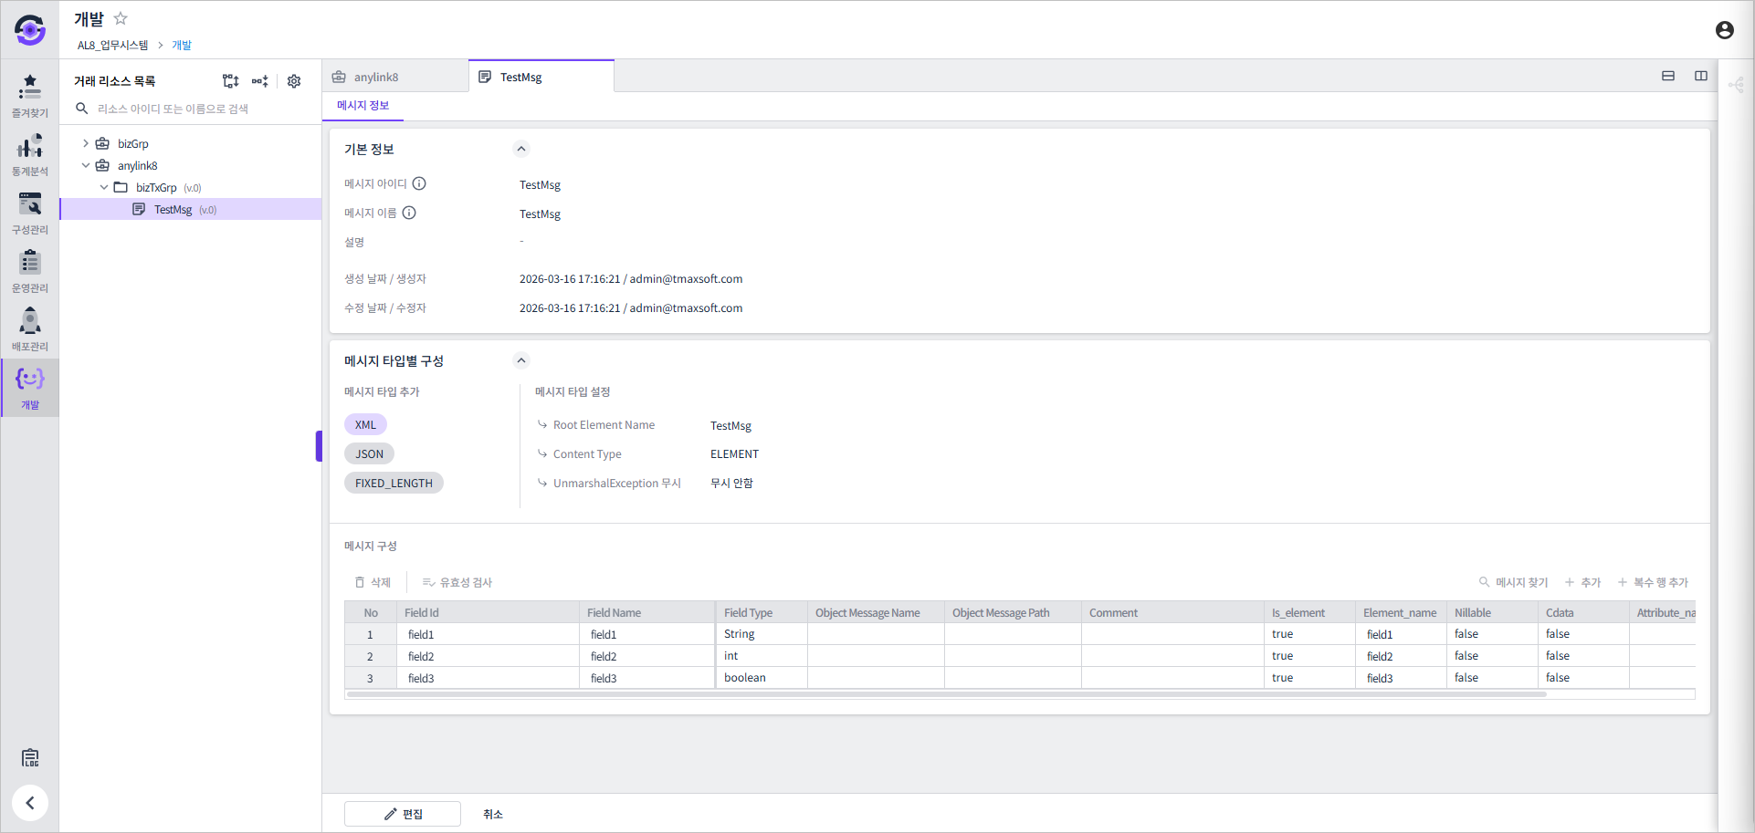
Task: Select the JSON message type chip
Action: tap(370, 453)
